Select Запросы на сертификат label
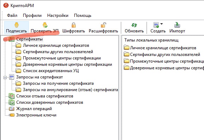 [x=39, y=77]
